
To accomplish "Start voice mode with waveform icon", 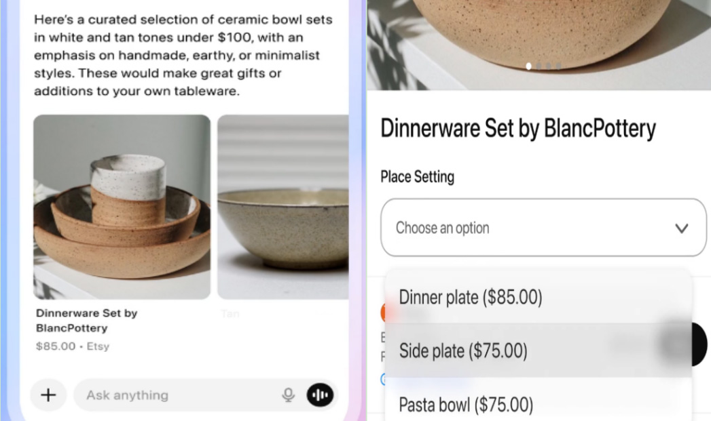I will pos(320,395).
